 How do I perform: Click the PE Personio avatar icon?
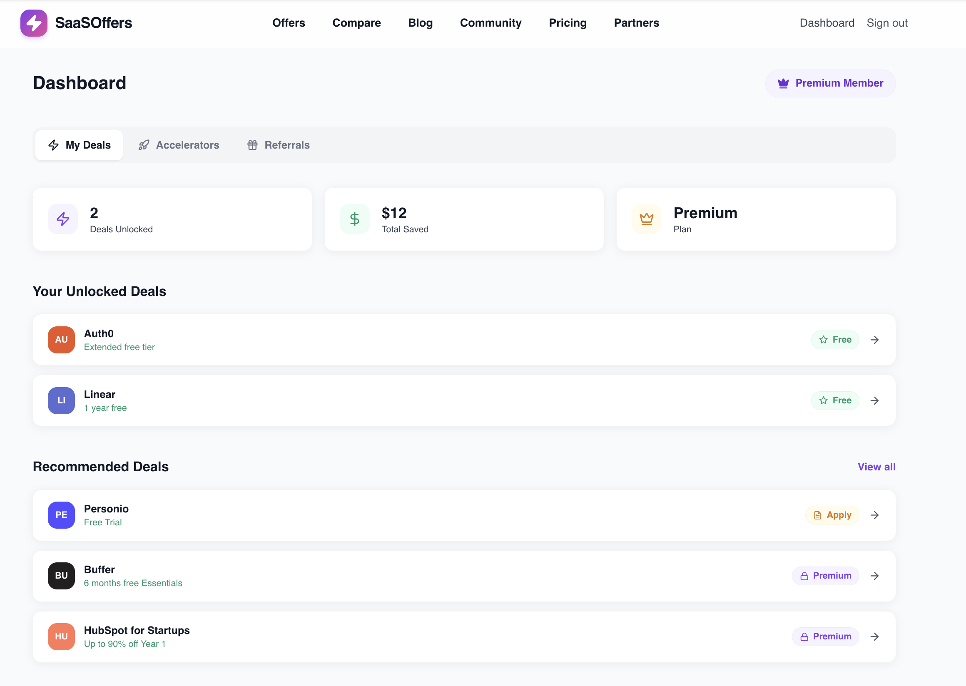pyautogui.click(x=61, y=515)
